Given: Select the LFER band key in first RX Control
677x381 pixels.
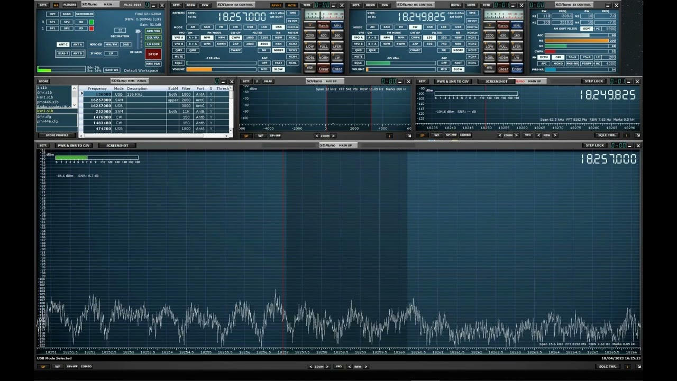Looking at the screenshot, I should pos(337,47).
